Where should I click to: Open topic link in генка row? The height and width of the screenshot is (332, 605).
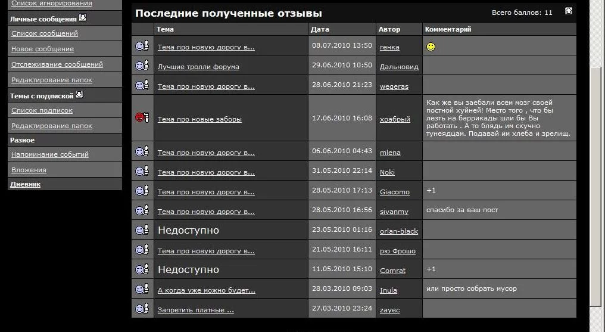click(206, 48)
